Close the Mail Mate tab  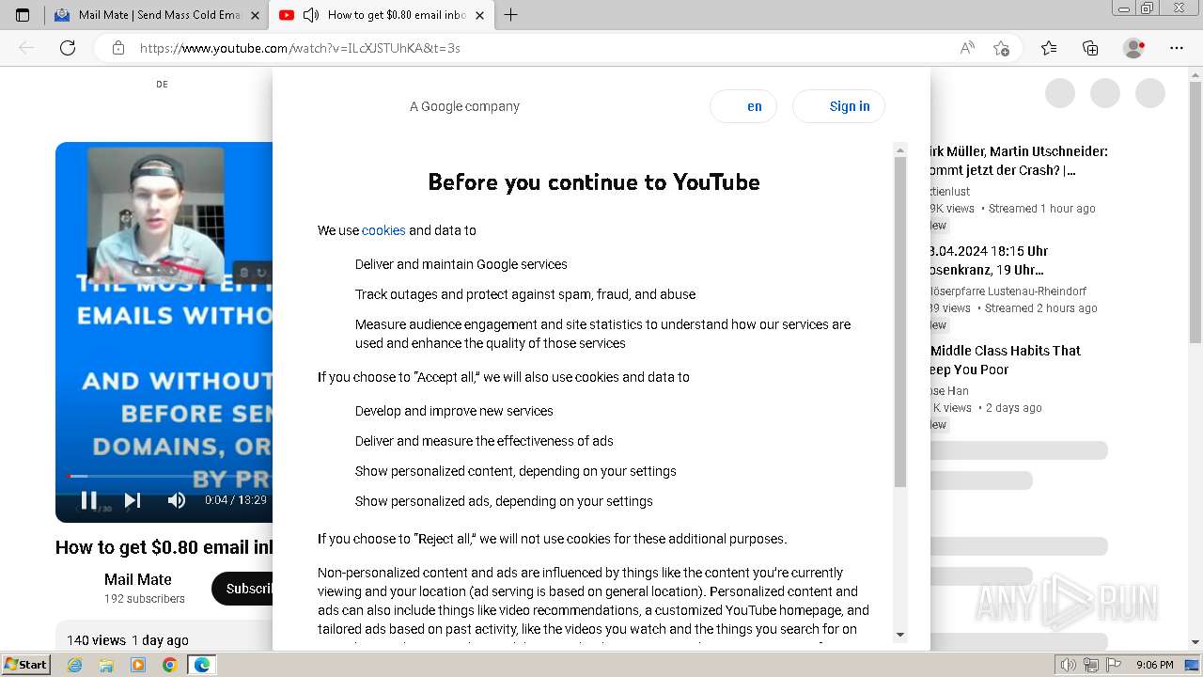[255, 15]
